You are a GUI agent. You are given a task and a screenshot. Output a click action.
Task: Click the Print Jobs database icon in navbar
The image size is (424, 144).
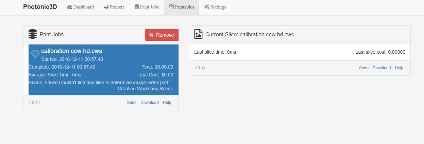(x=137, y=7)
